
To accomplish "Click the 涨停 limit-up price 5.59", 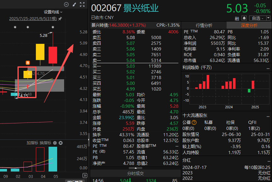I will click(x=130, y=123).
